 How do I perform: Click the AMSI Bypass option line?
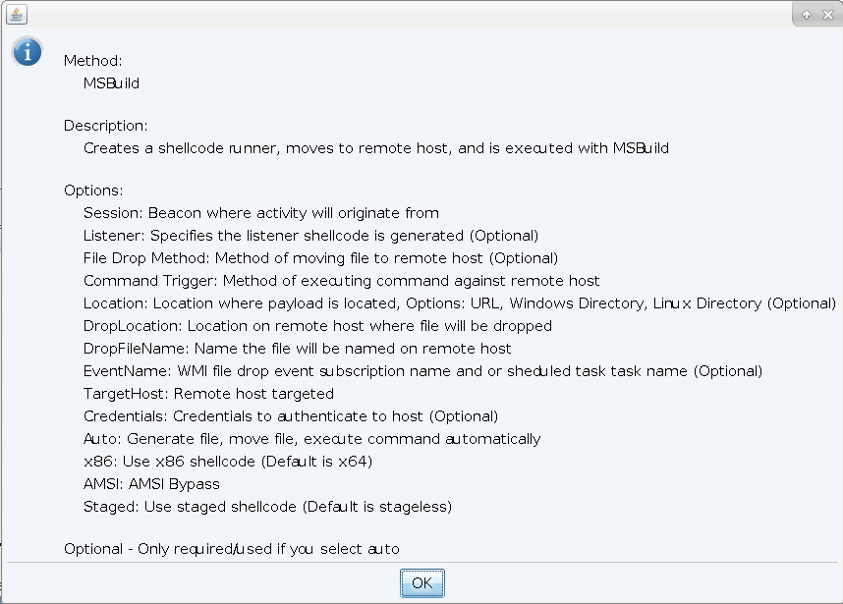pos(151,484)
